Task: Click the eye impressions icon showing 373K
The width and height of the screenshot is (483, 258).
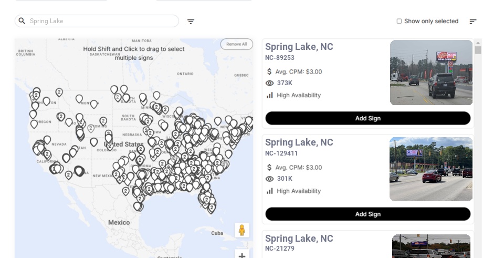Action: (270, 83)
